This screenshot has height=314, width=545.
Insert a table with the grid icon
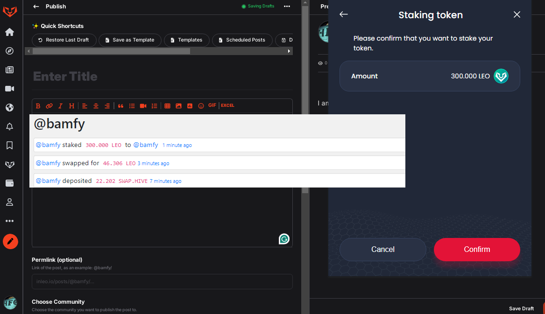point(167,105)
